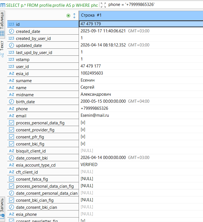Select the surname value Есенин
Image resolution: width=203 pixels, height=222 pixels.
[x=88, y=80]
